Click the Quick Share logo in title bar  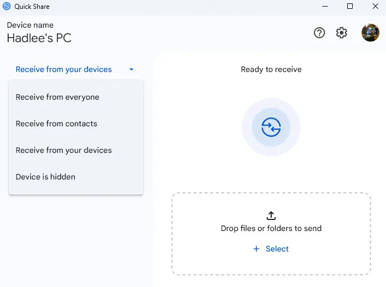pyautogui.click(x=7, y=7)
